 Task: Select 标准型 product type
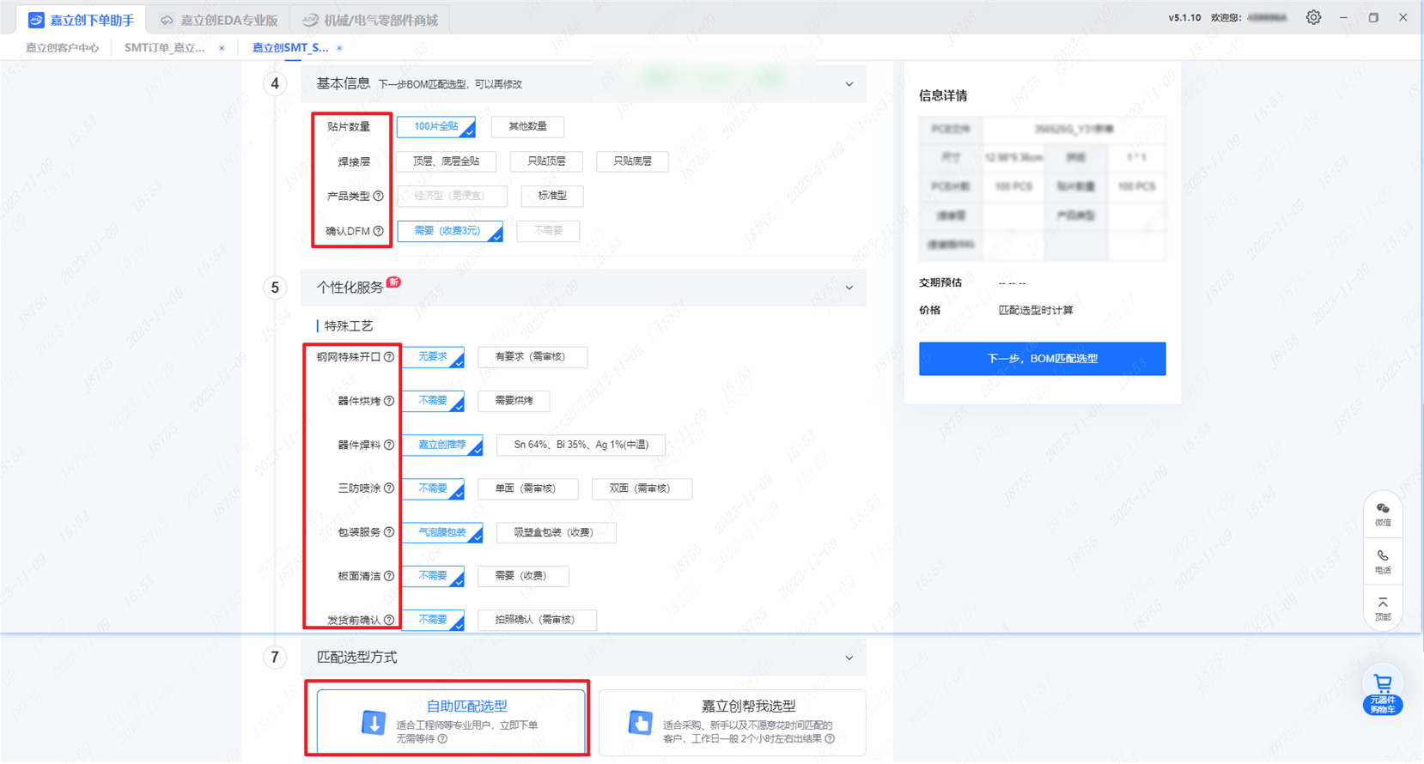pyautogui.click(x=551, y=196)
